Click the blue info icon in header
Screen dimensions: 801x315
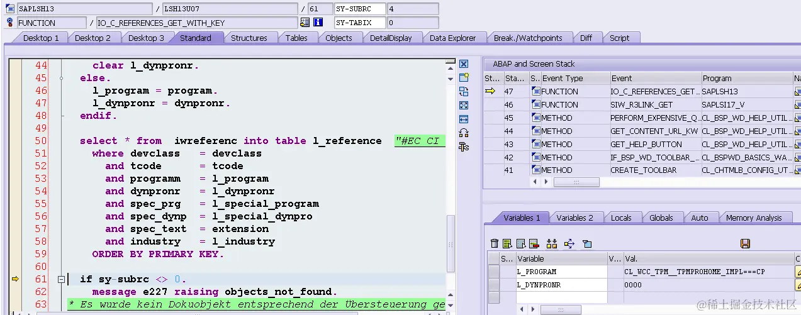318,23
